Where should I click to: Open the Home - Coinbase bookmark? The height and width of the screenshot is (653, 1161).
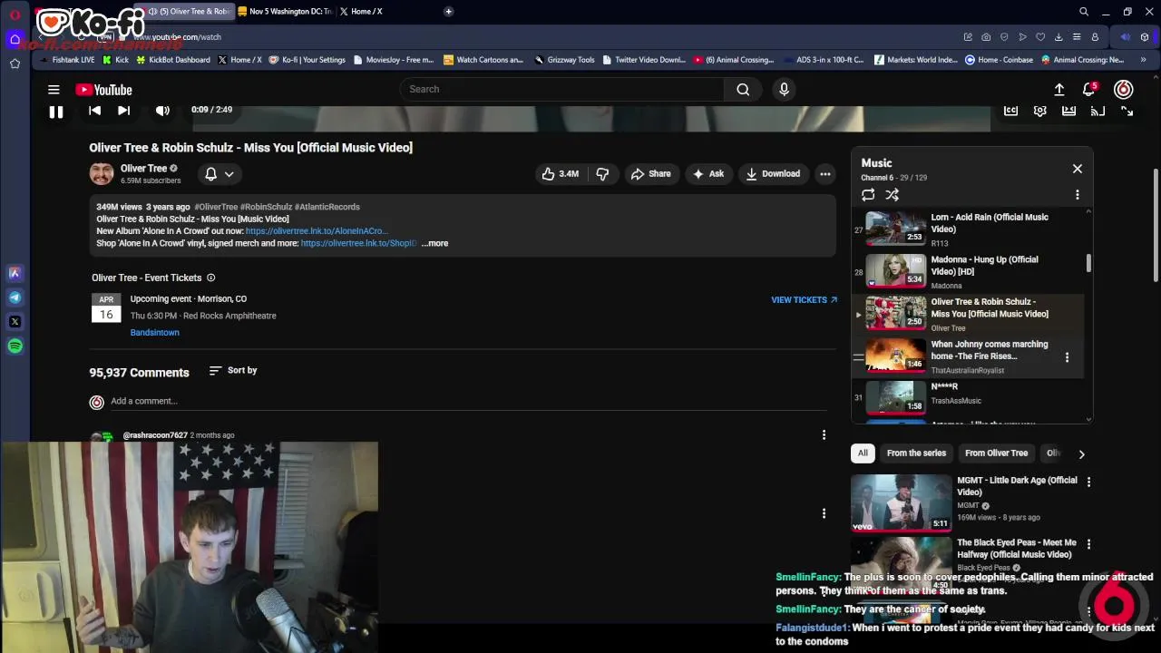999,60
